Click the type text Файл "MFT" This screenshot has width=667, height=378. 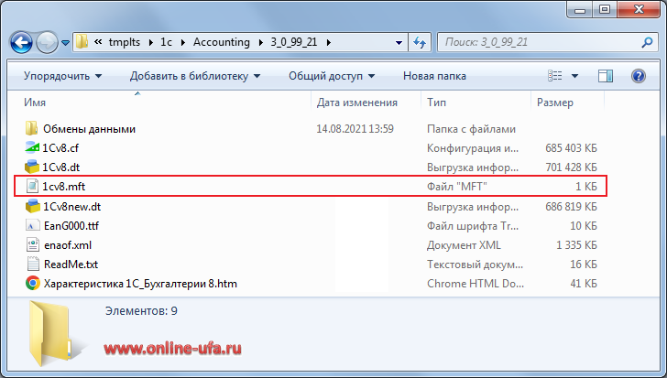pos(457,187)
